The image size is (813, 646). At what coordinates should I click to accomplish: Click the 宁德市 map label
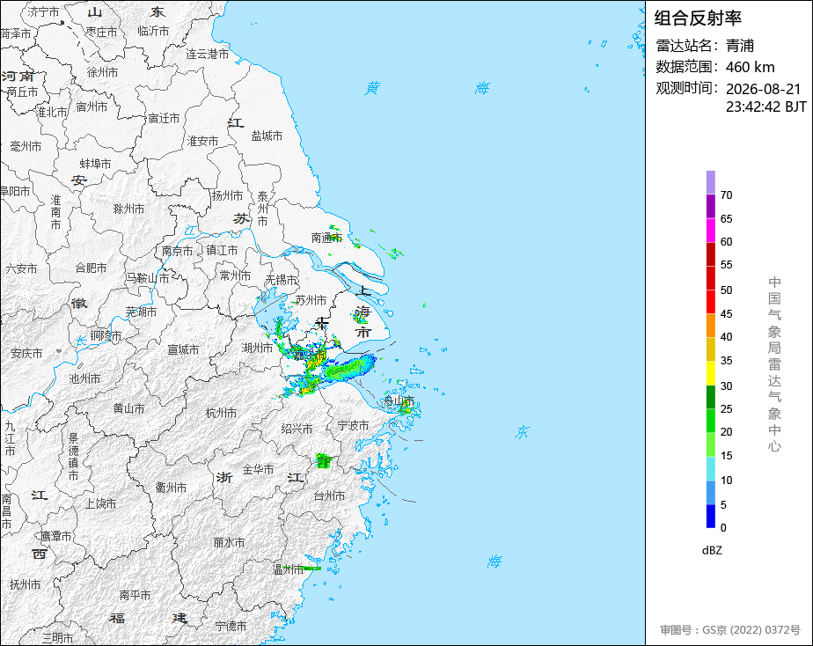[x=231, y=626]
